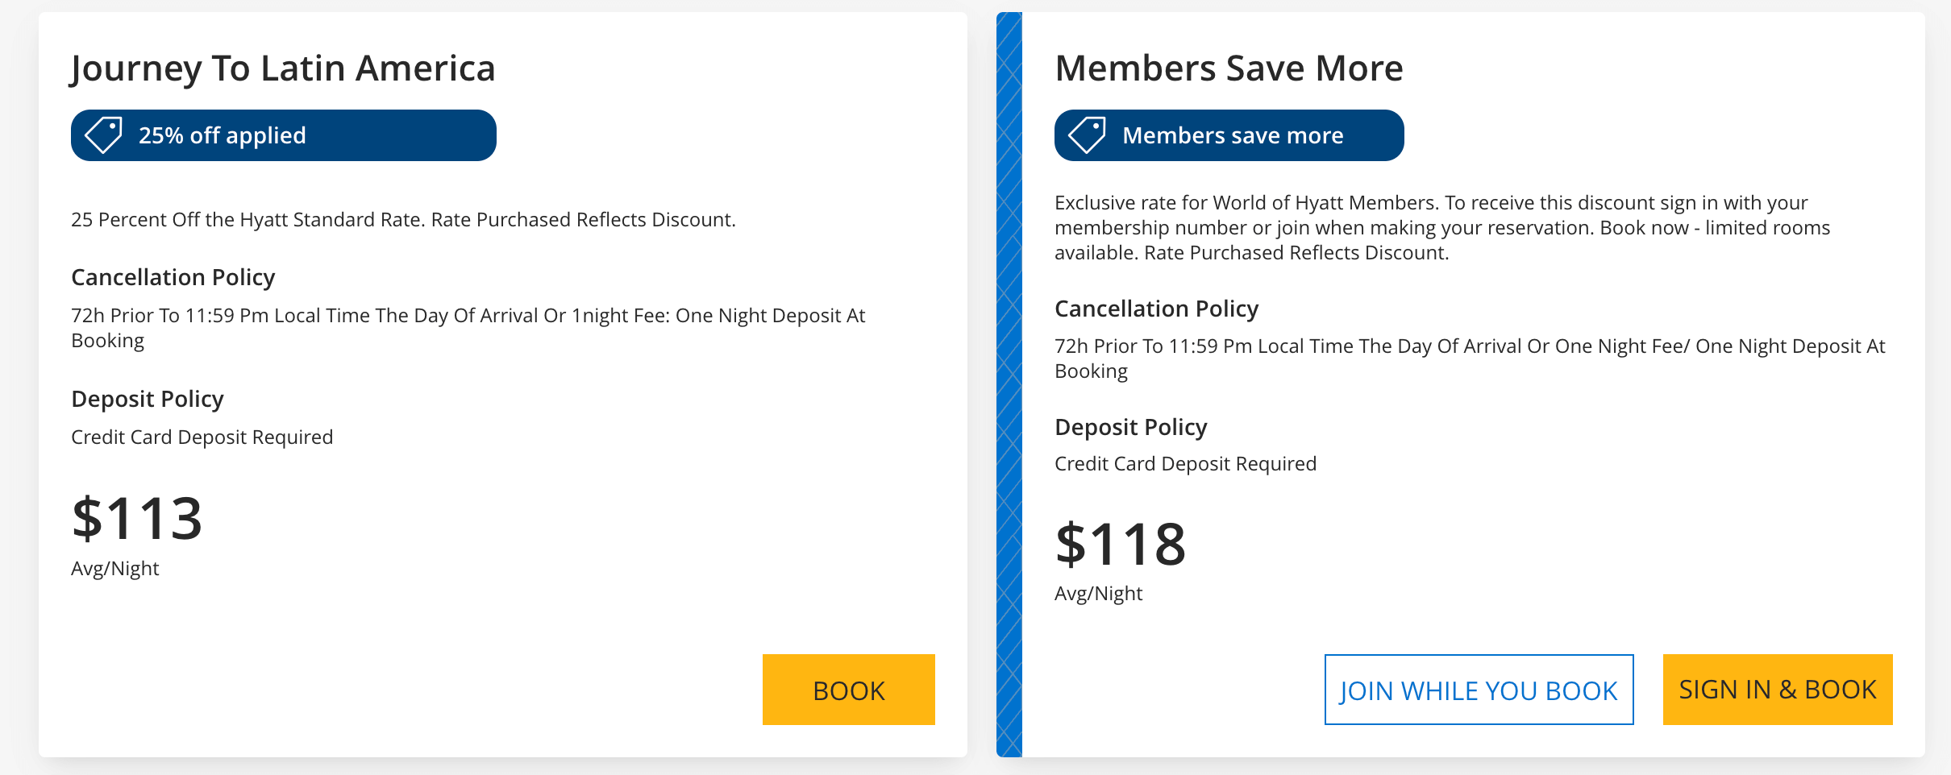Click the Cancellation Policy text on left card
Screen dimensions: 1951x775
tap(173, 277)
